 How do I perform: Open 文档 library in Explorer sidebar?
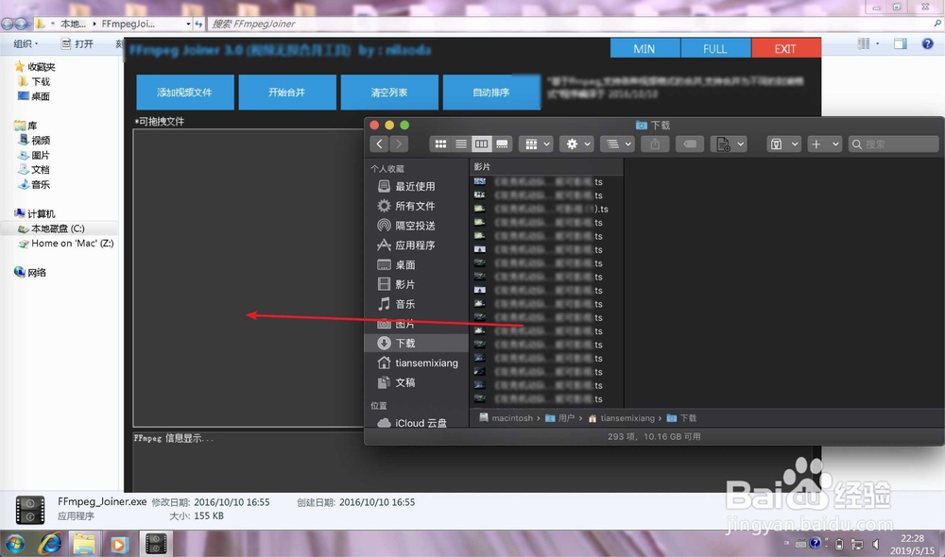(x=34, y=170)
